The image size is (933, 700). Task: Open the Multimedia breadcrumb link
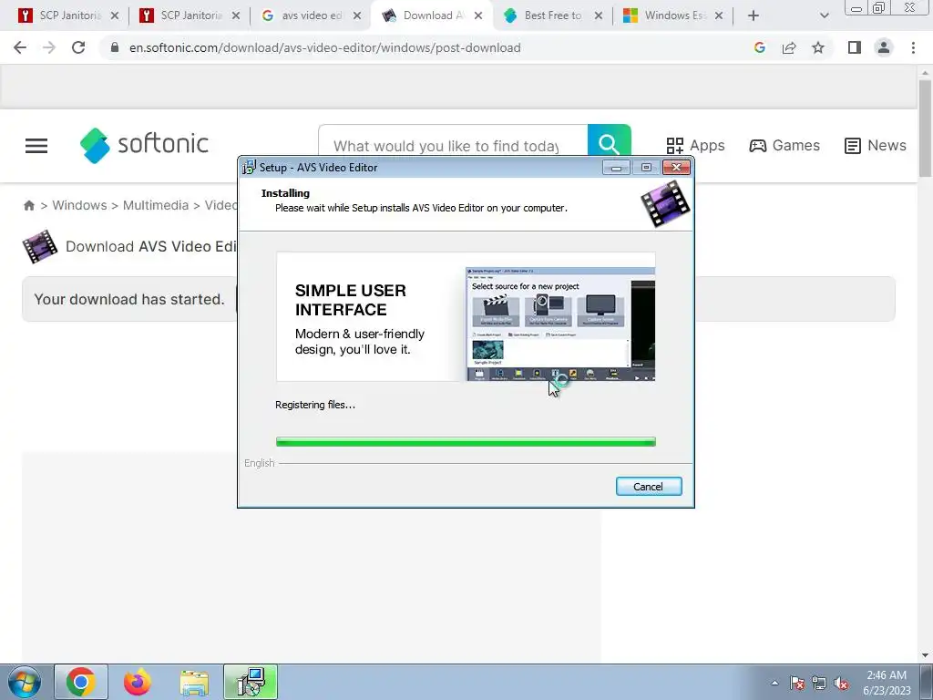point(155,205)
